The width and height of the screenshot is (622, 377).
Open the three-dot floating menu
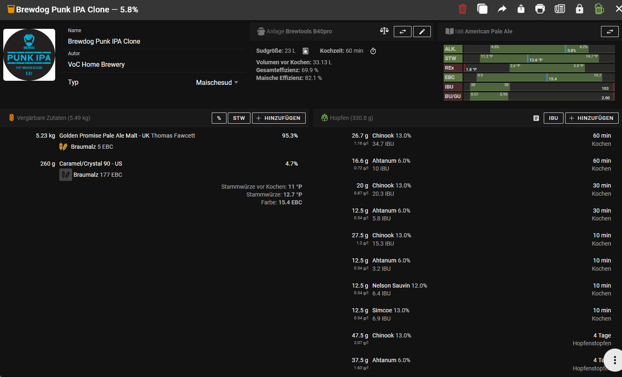[615, 360]
